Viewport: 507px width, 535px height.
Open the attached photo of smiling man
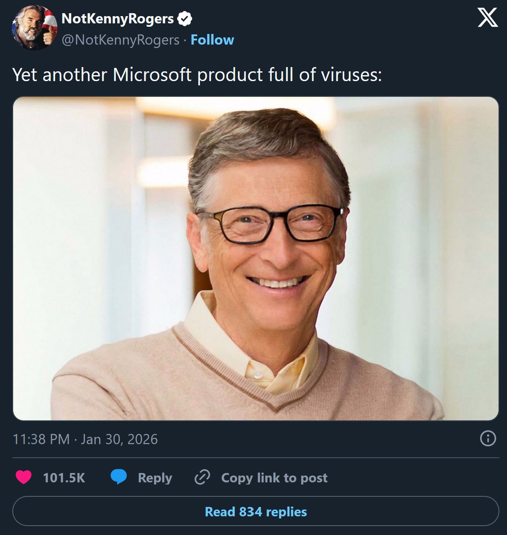click(x=256, y=258)
